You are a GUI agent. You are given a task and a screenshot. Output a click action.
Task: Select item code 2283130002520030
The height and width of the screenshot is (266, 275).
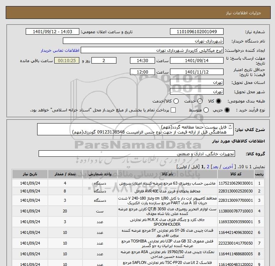236,191
